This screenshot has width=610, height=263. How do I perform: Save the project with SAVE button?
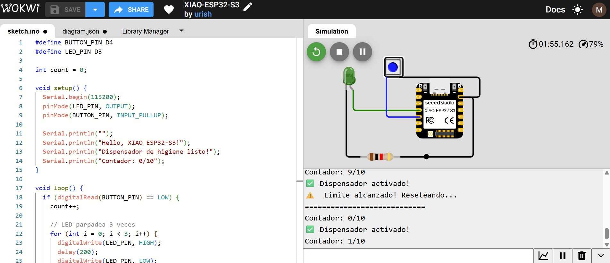pyautogui.click(x=65, y=10)
